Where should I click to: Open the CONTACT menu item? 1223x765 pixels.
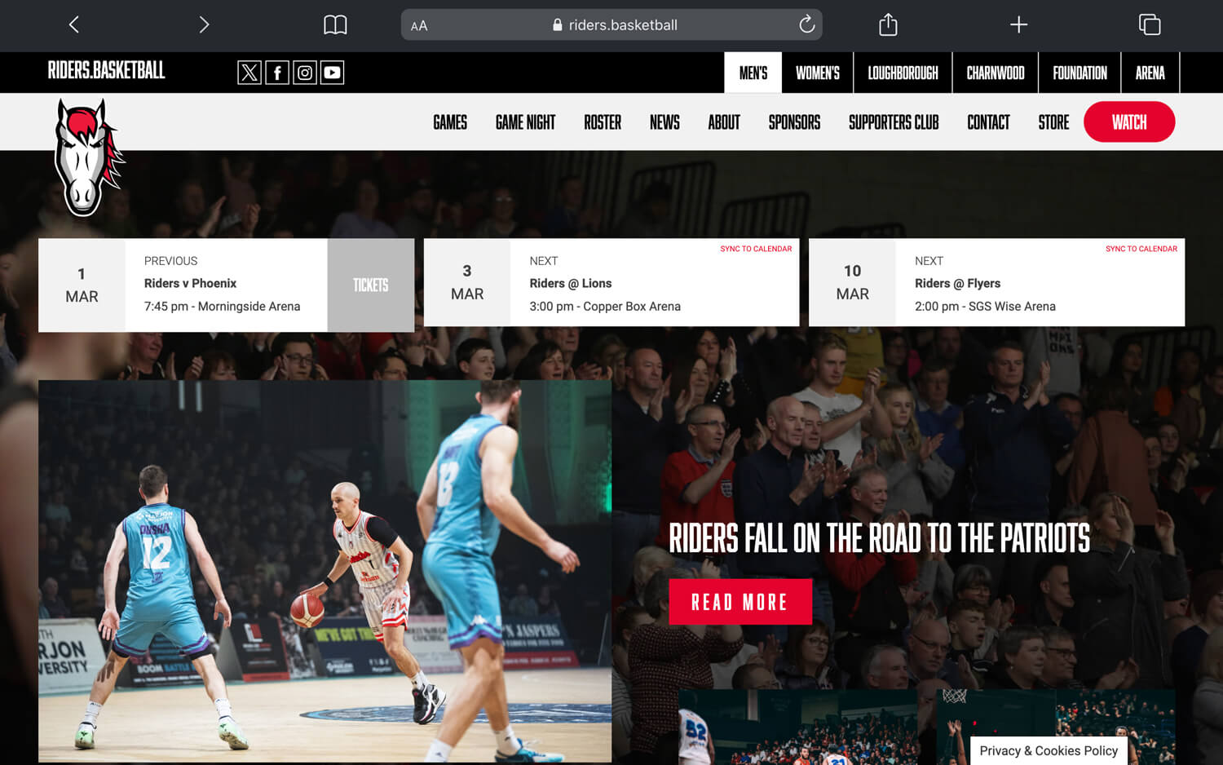click(x=988, y=122)
